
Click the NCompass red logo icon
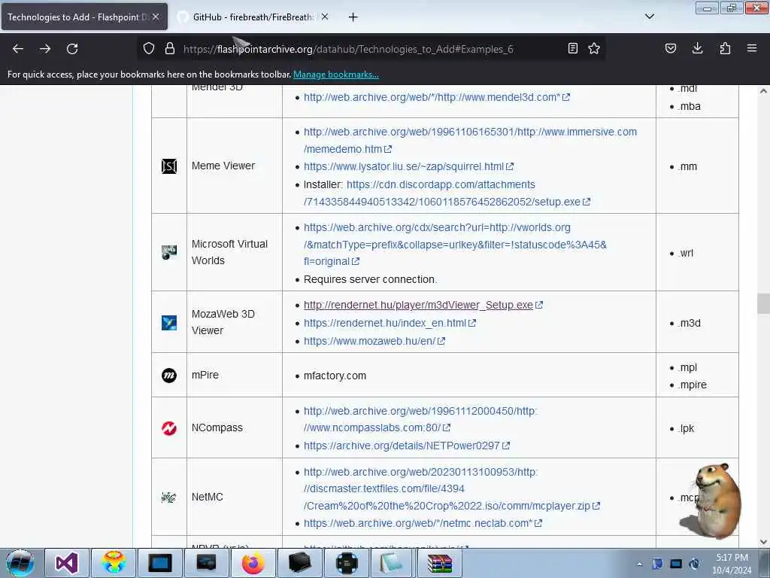tap(169, 428)
